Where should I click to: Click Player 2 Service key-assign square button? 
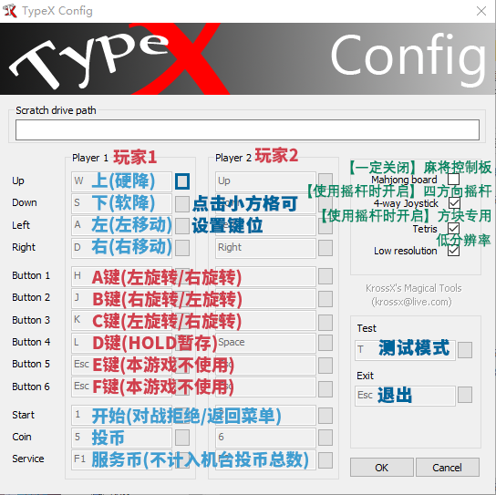click(x=325, y=460)
